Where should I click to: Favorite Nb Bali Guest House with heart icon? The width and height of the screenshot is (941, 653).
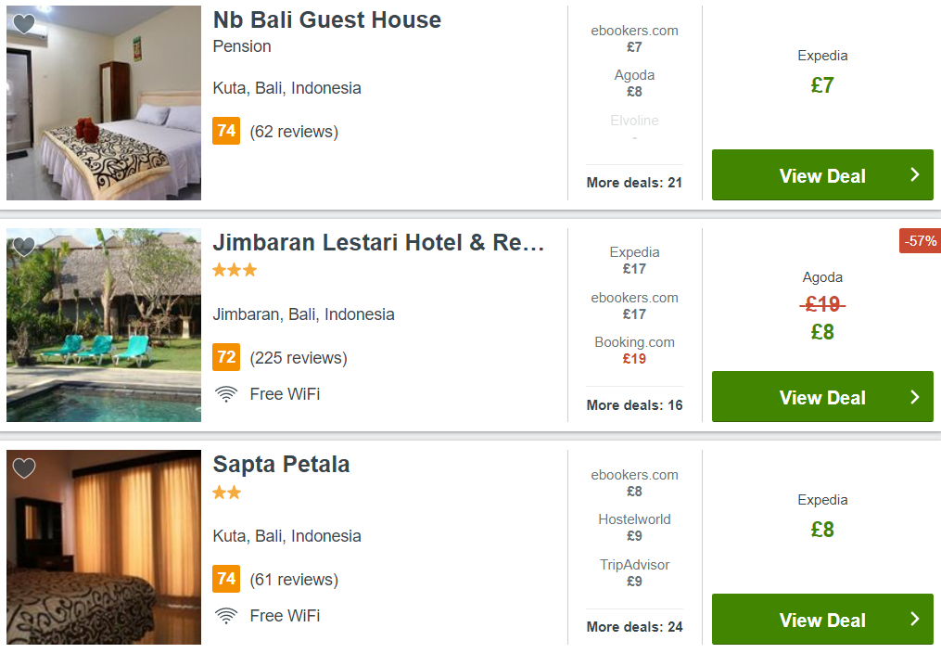point(24,24)
